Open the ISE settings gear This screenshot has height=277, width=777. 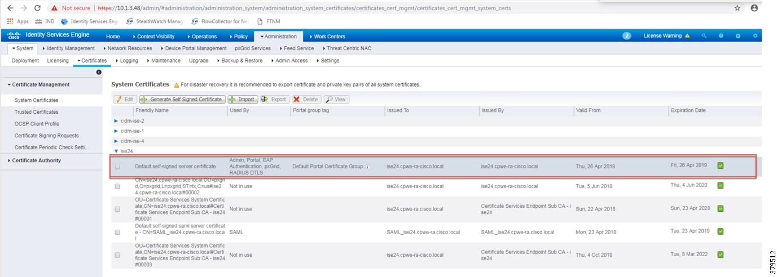click(x=755, y=36)
